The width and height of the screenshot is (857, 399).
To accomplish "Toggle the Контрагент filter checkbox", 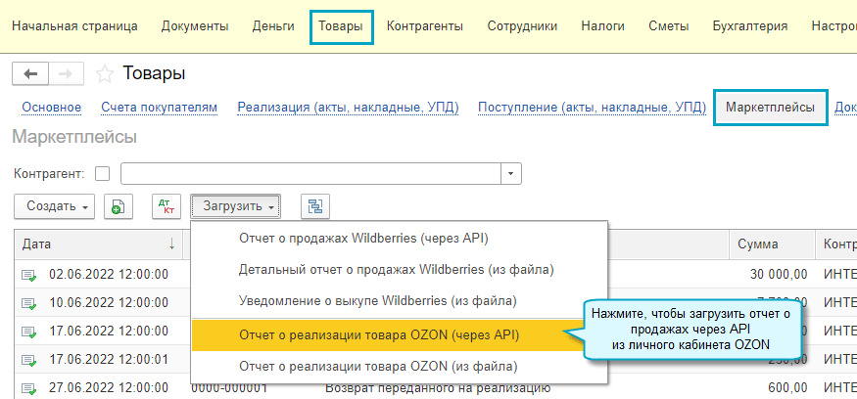I will tap(102, 173).
